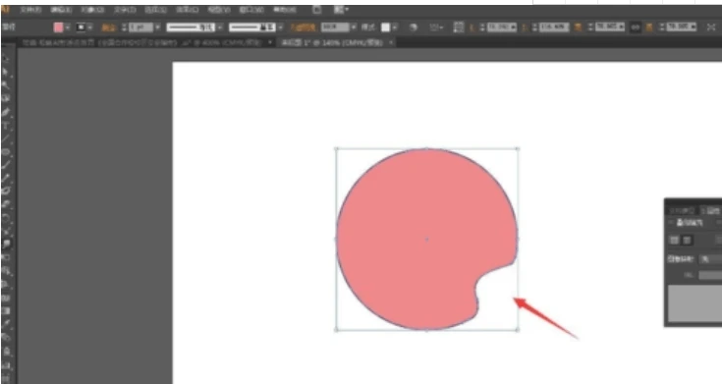Viewport: 722px width, 384px height.
Task: Select the Rotate tool
Action: click(6, 217)
